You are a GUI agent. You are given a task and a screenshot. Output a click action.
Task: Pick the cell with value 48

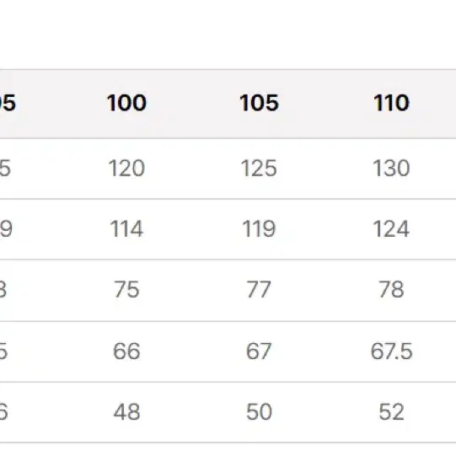click(126, 412)
